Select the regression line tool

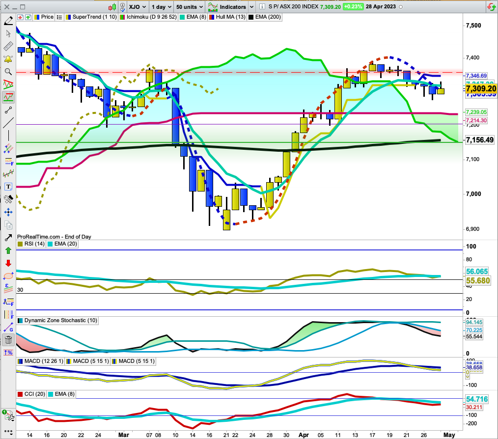coord(8,174)
